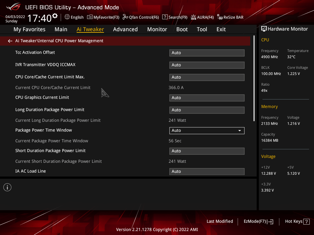Select IA AC Load Line label

(31, 171)
